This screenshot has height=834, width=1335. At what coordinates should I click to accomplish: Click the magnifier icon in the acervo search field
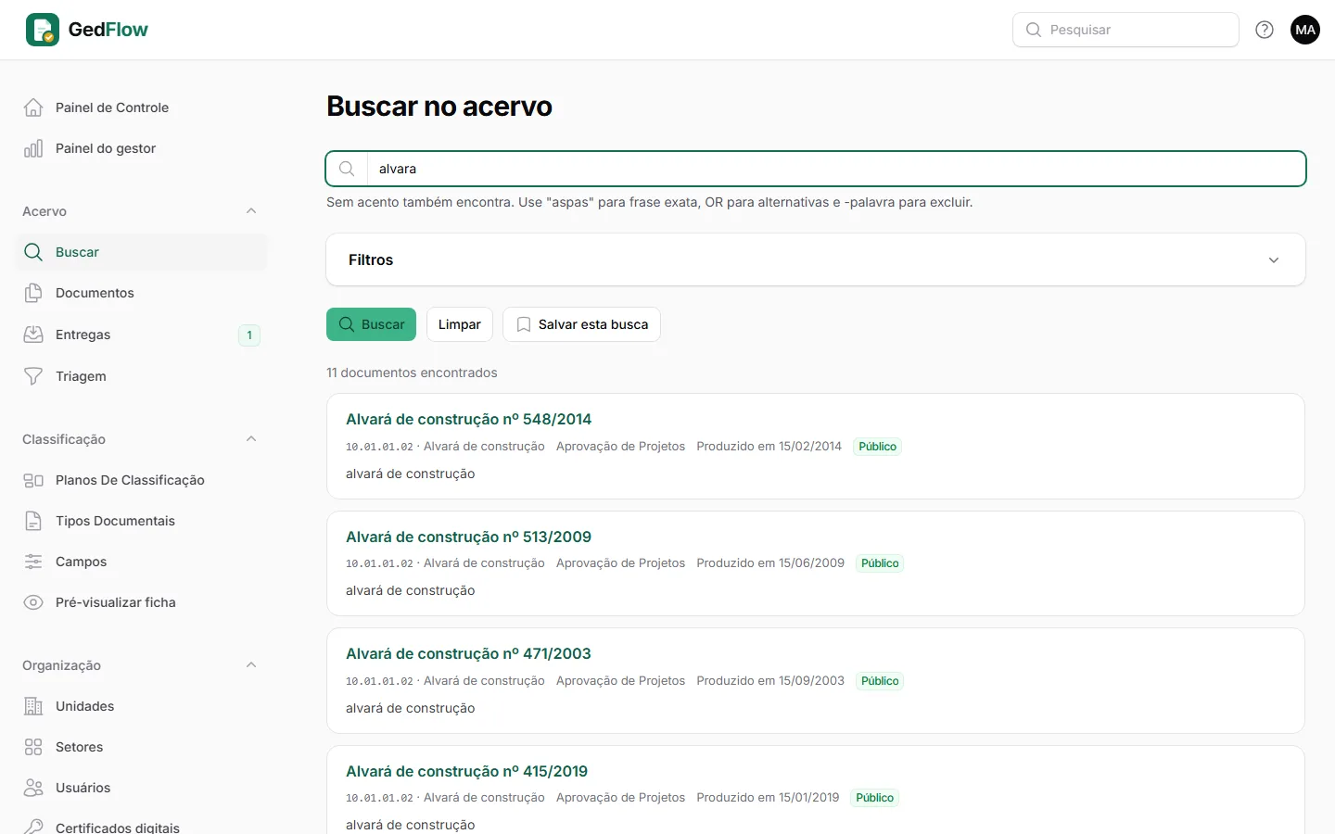click(x=347, y=169)
